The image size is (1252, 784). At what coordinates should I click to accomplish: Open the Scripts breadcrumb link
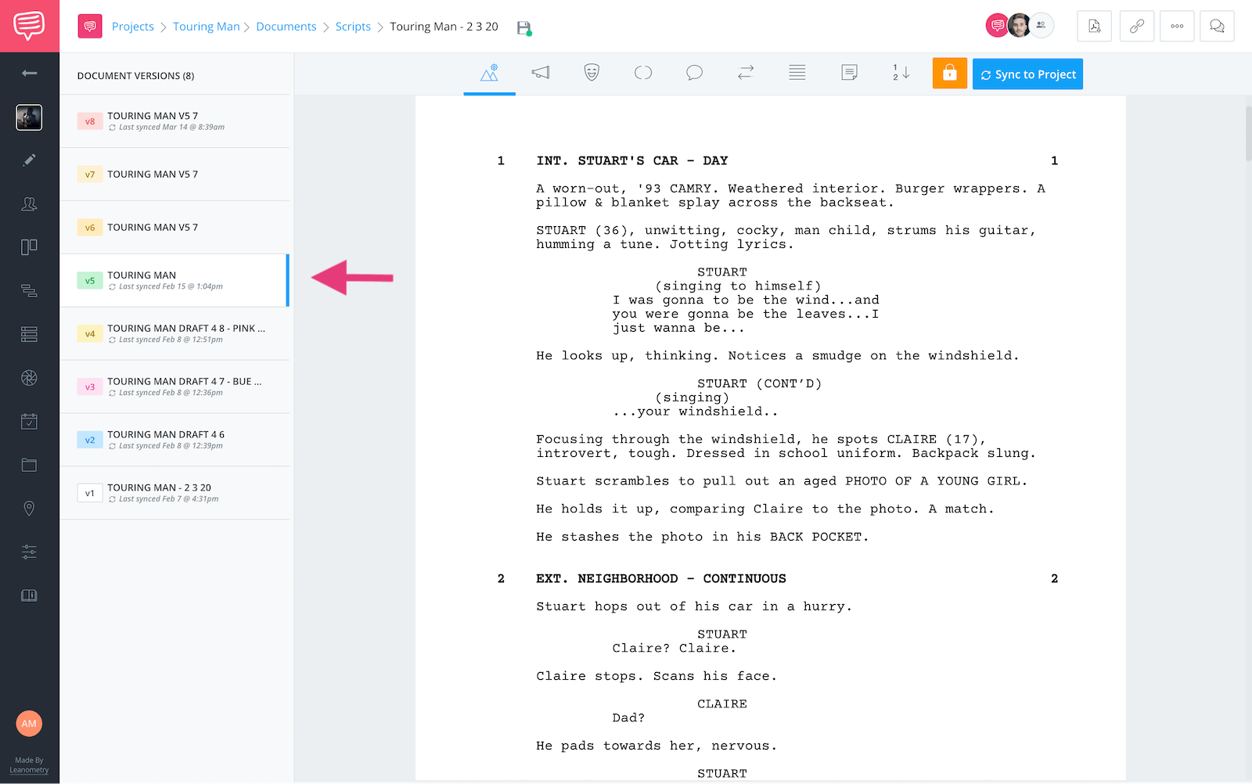353,26
